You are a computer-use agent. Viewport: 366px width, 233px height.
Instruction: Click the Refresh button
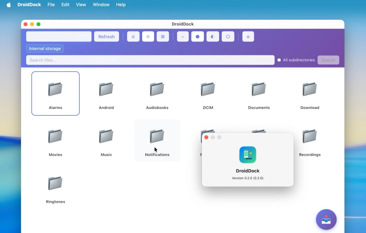pyautogui.click(x=106, y=36)
